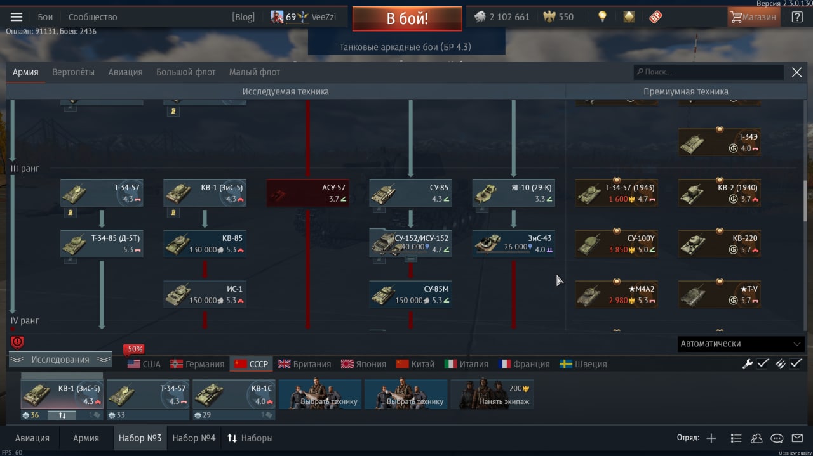Select the premium КВ-220 tank
Screen dimensions: 813x456
(719, 244)
